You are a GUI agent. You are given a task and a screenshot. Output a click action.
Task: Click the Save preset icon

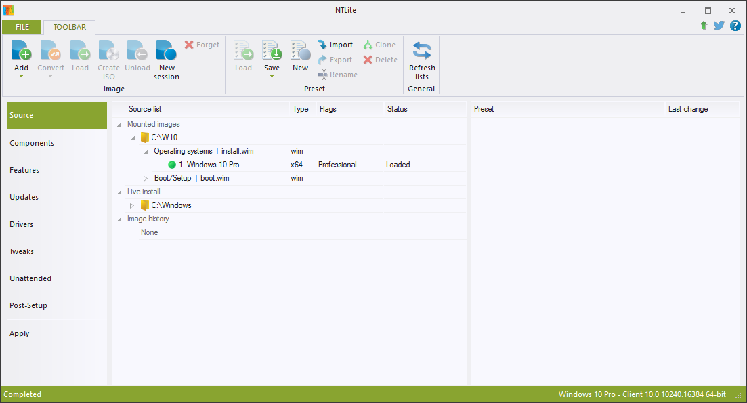[272, 51]
